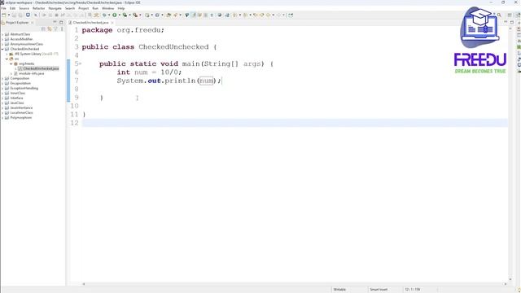The height and width of the screenshot is (293, 521).
Task: Select CheckedUnchecked.java in project tree
Action: click(x=41, y=68)
